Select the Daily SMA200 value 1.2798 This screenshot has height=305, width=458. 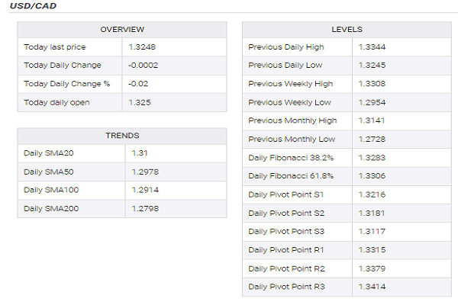coord(145,209)
